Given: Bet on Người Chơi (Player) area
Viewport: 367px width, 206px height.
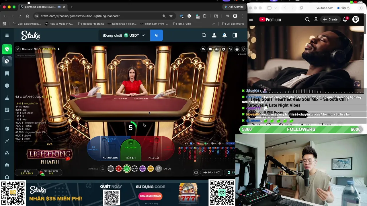Looking at the screenshot, I should 107,148.
